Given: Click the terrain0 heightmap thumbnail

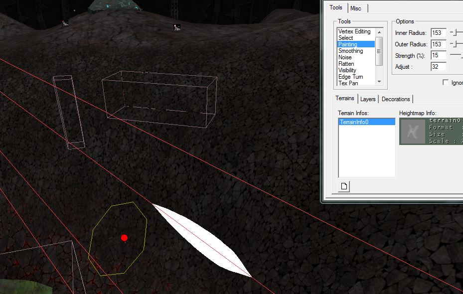Looking at the screenshot, I should [413, 132].
